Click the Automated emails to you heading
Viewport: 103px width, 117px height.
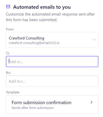[42, 7]
